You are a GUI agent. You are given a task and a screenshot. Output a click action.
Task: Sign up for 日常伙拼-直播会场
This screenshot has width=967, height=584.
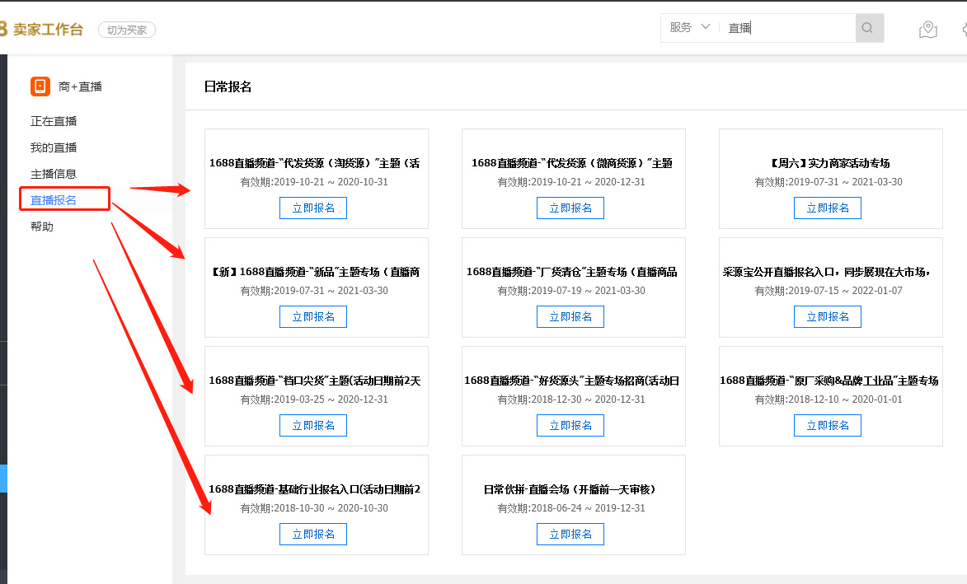570,534
